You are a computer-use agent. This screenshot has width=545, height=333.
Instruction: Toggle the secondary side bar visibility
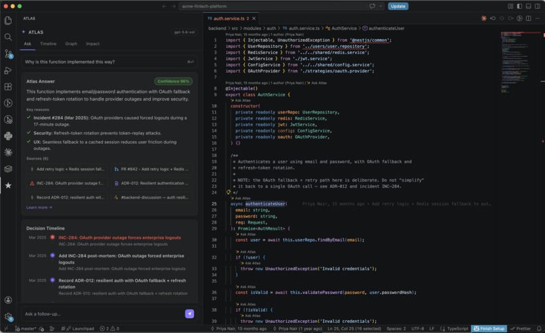538,6
